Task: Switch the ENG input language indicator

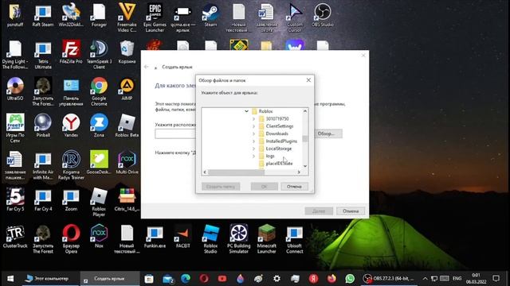Action: click(x=457, y=279)
